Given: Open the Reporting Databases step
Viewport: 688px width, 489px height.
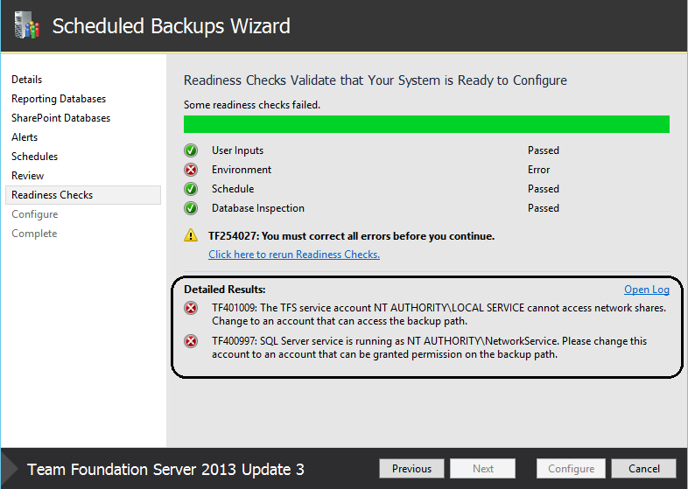Looking at the screenshot, I should (x=59, y=99).
